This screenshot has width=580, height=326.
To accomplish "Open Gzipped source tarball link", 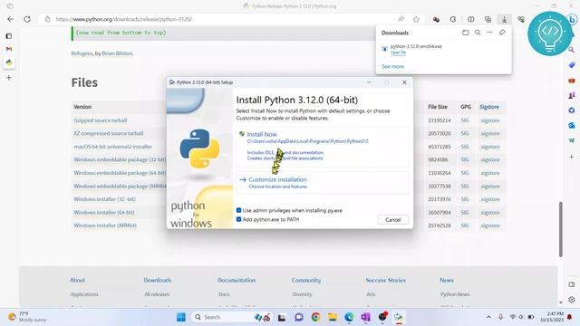I will pyautogui.click(x=101, y=120).
